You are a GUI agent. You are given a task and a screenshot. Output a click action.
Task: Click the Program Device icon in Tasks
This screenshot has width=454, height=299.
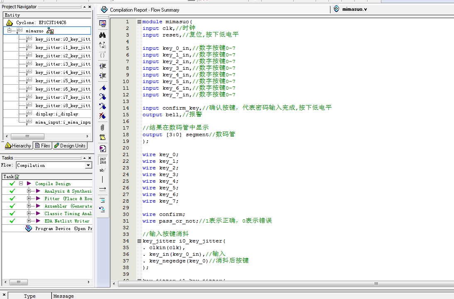pyautogui.click(x=29, y=228)
